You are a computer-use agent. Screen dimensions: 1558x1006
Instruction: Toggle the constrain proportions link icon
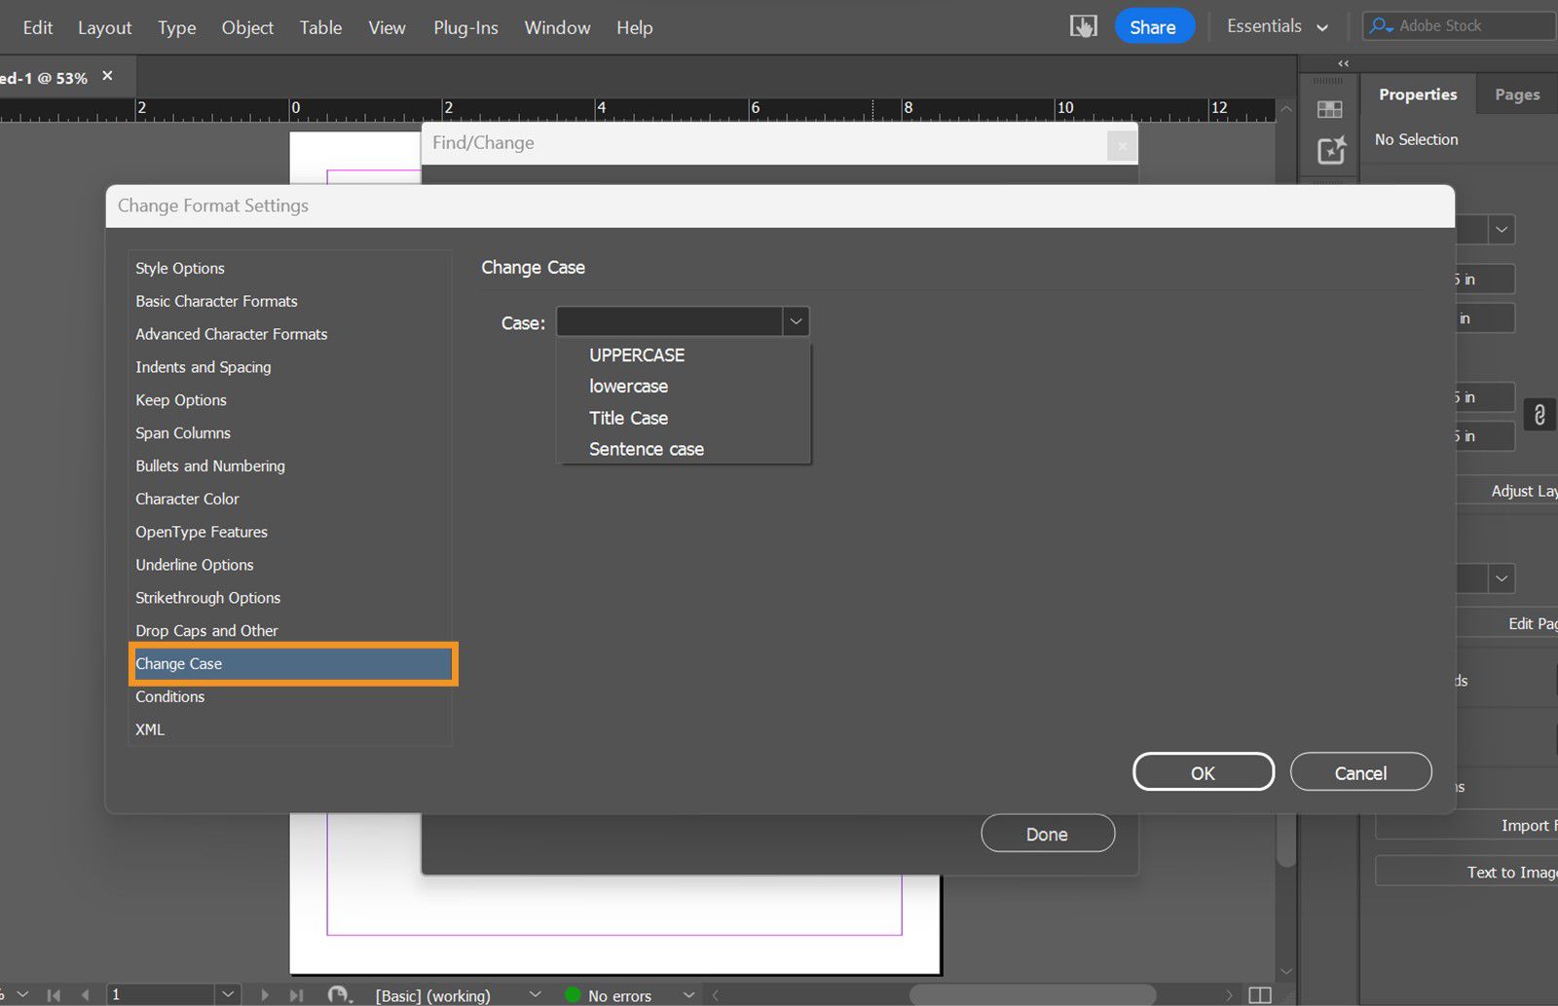1539,415
